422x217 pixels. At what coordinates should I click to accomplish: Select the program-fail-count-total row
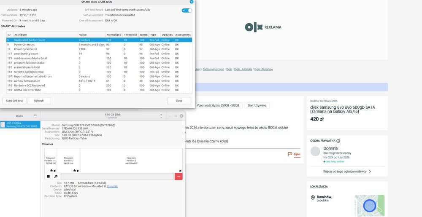pos(99,63)
